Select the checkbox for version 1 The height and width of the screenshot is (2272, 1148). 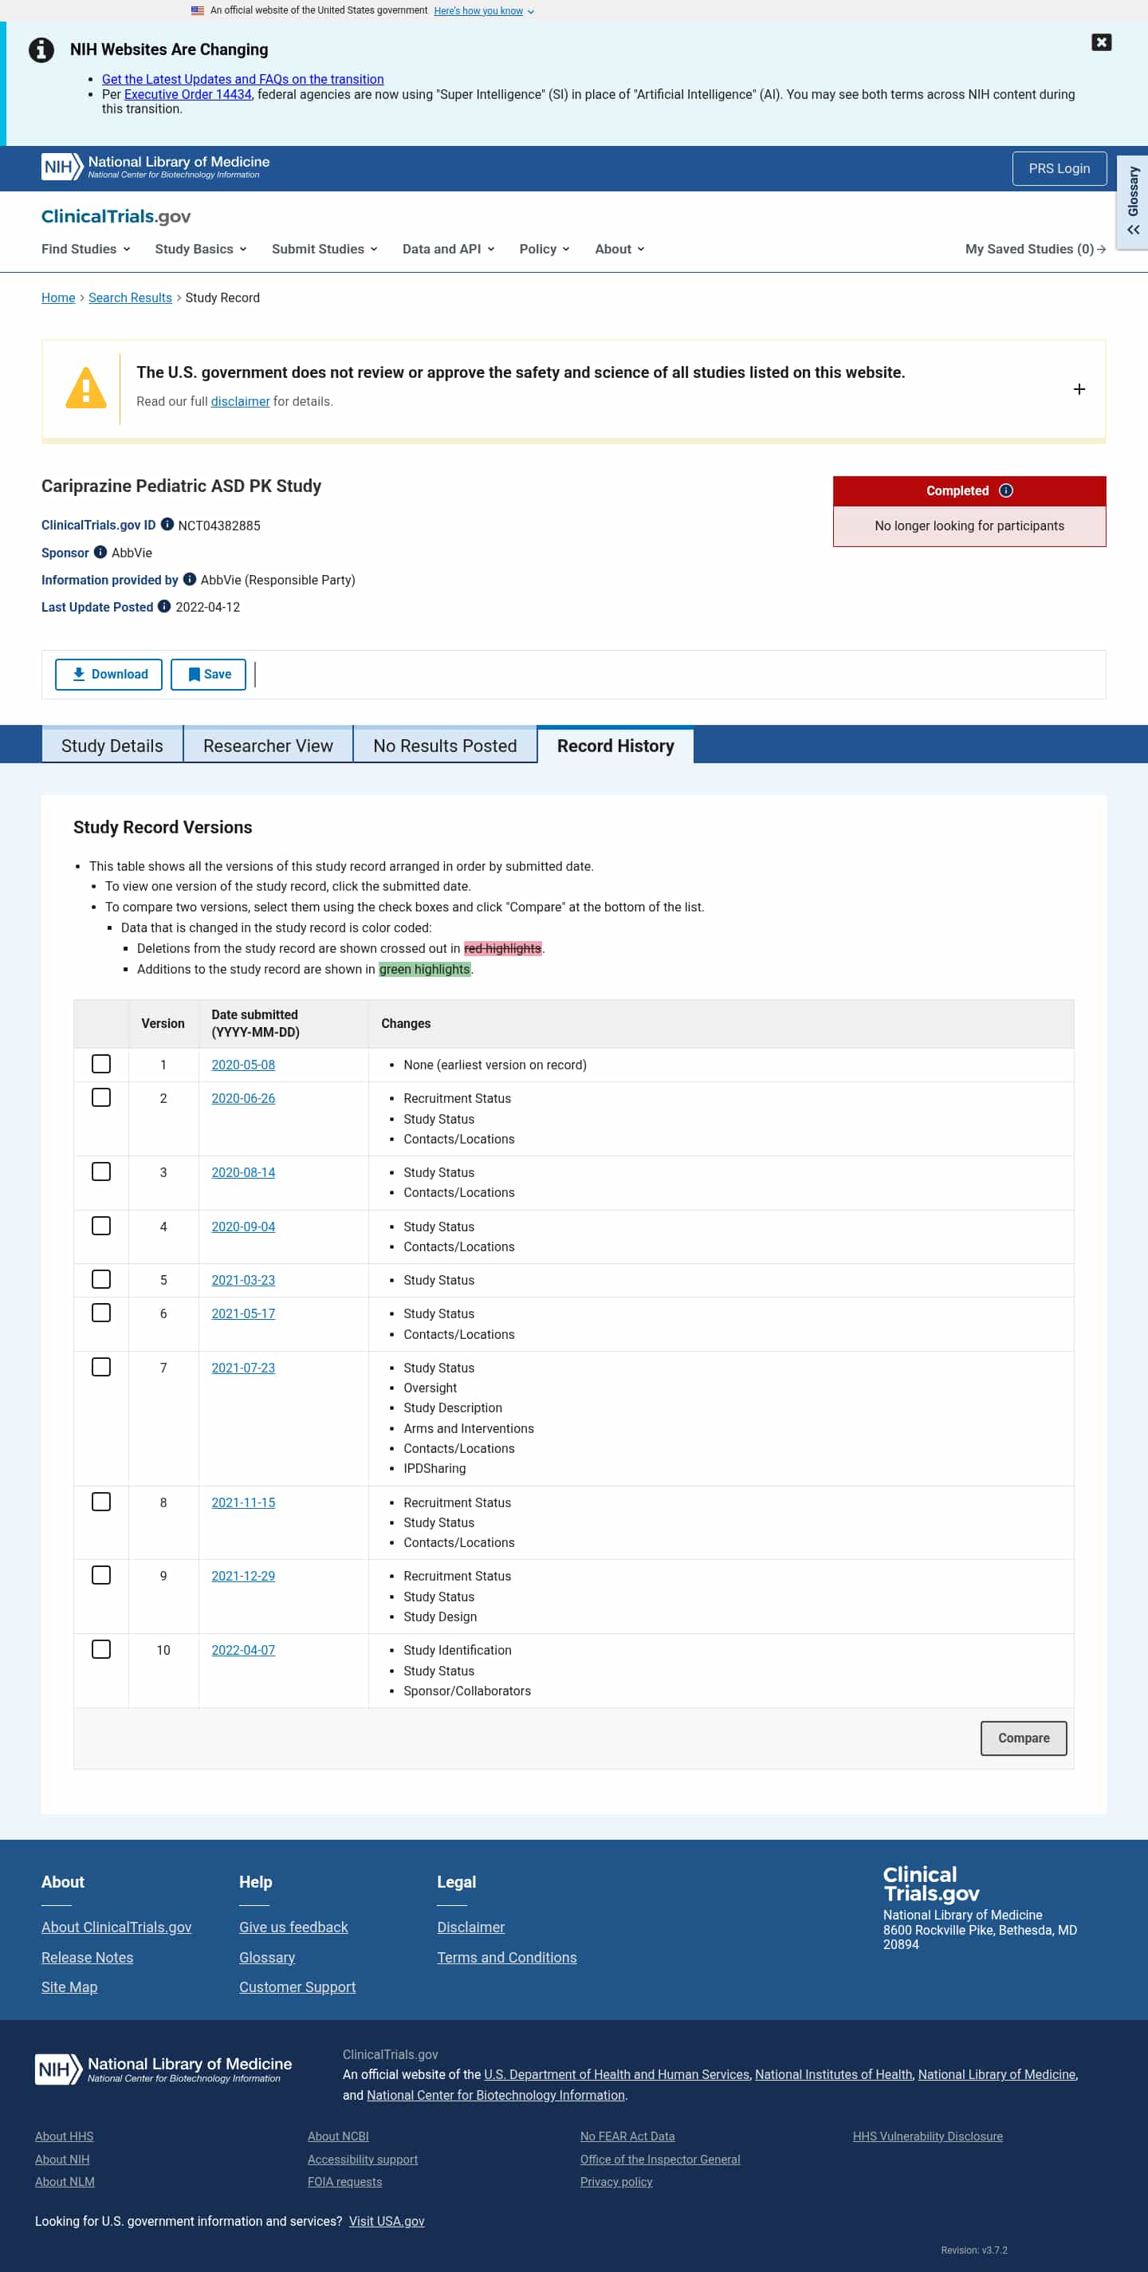(101, 1065)
